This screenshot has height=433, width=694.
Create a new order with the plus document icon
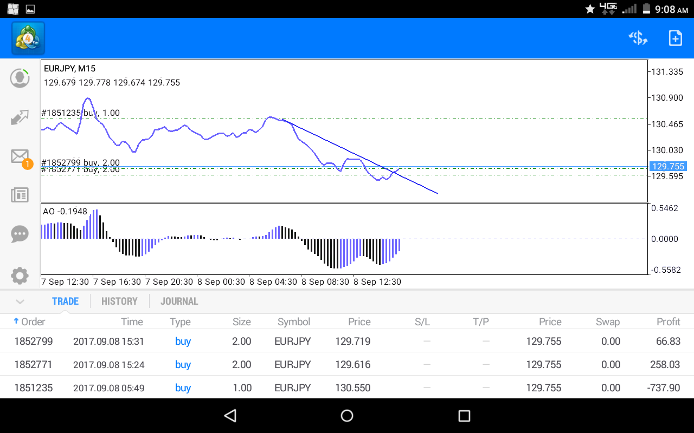click(x=675, y=38)
